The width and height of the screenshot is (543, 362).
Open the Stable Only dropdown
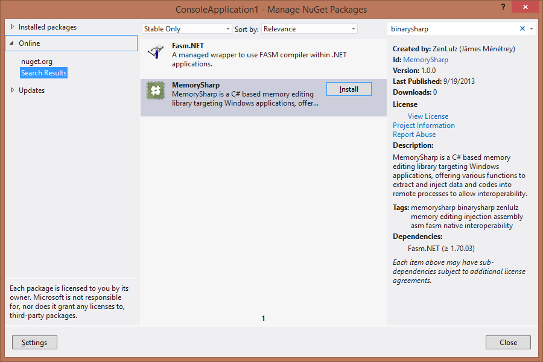click(186, 29)
